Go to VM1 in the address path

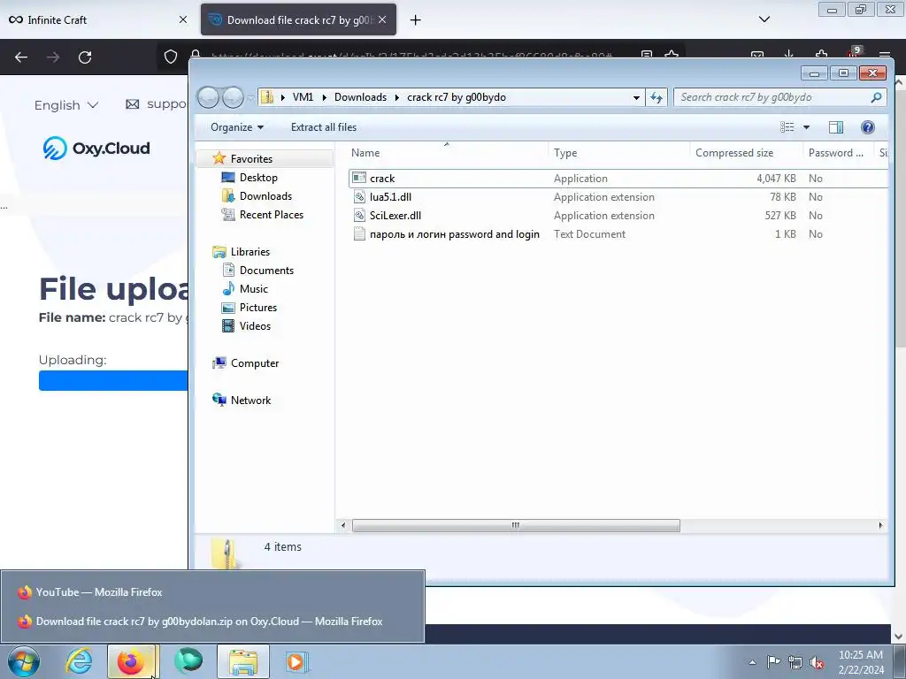[303, 97]
